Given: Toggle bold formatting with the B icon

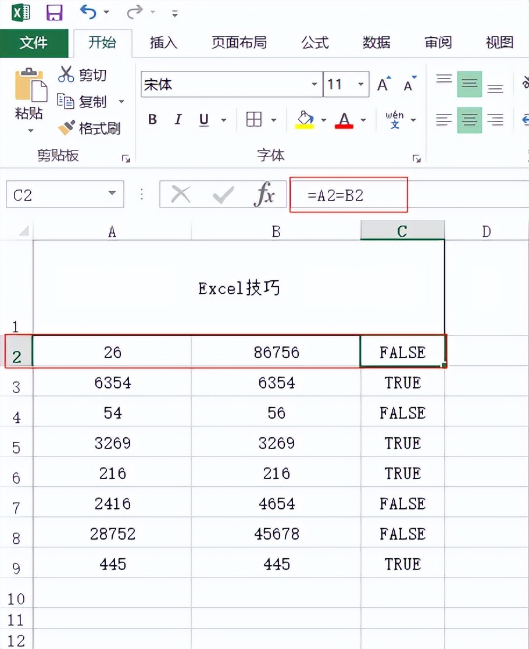Looking at the screenshot, I should (152, 119).
